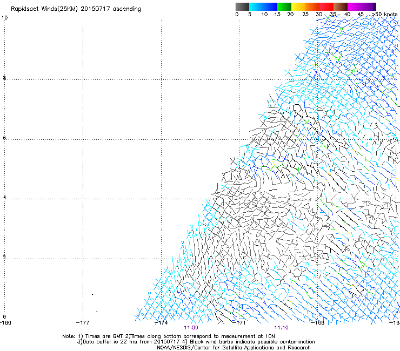Click the blue 5-15 knots color bar segment
The width and height of the screenshot is (400, 351).
coord(263,6)
